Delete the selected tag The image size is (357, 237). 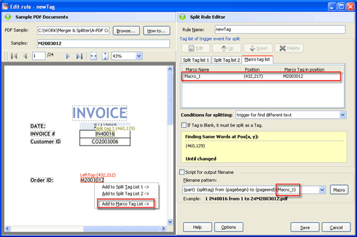pyautogui.click(x=289, y=48)
